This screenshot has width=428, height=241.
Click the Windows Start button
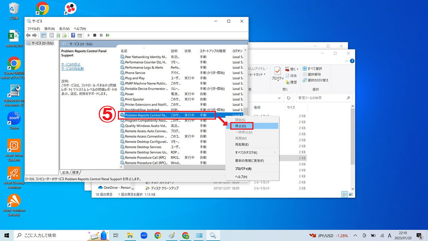click(7, 235)
